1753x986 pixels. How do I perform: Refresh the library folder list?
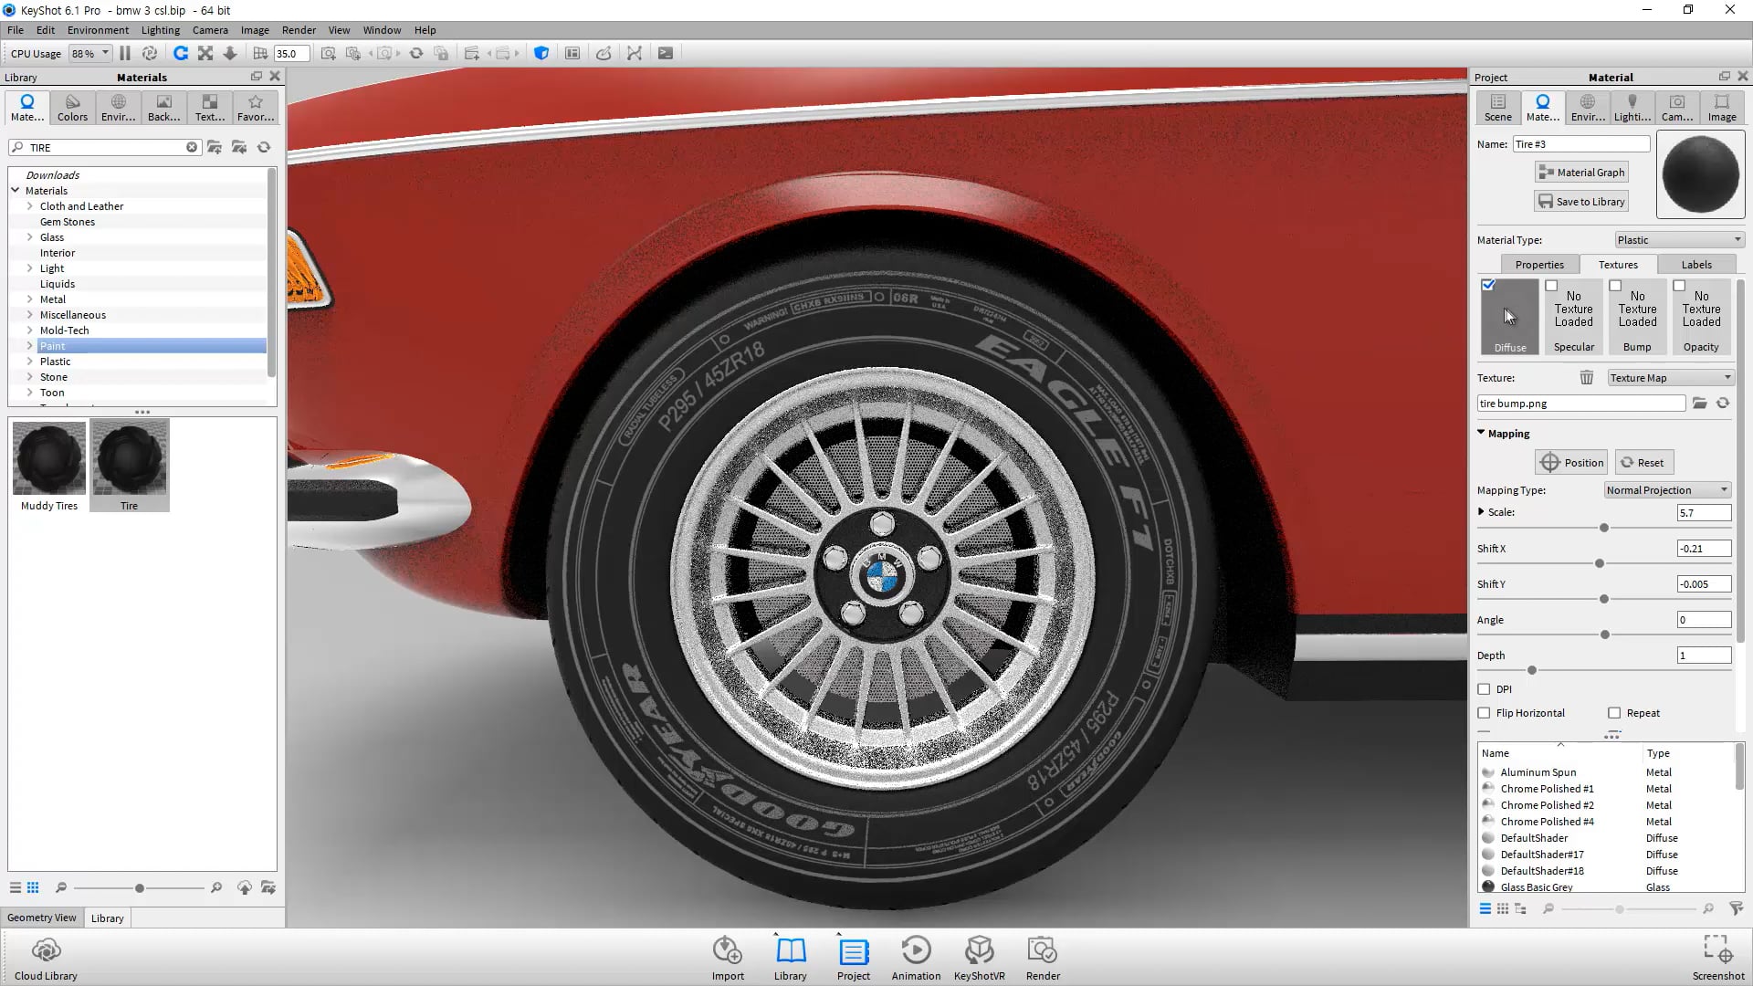tap(264, 147)
